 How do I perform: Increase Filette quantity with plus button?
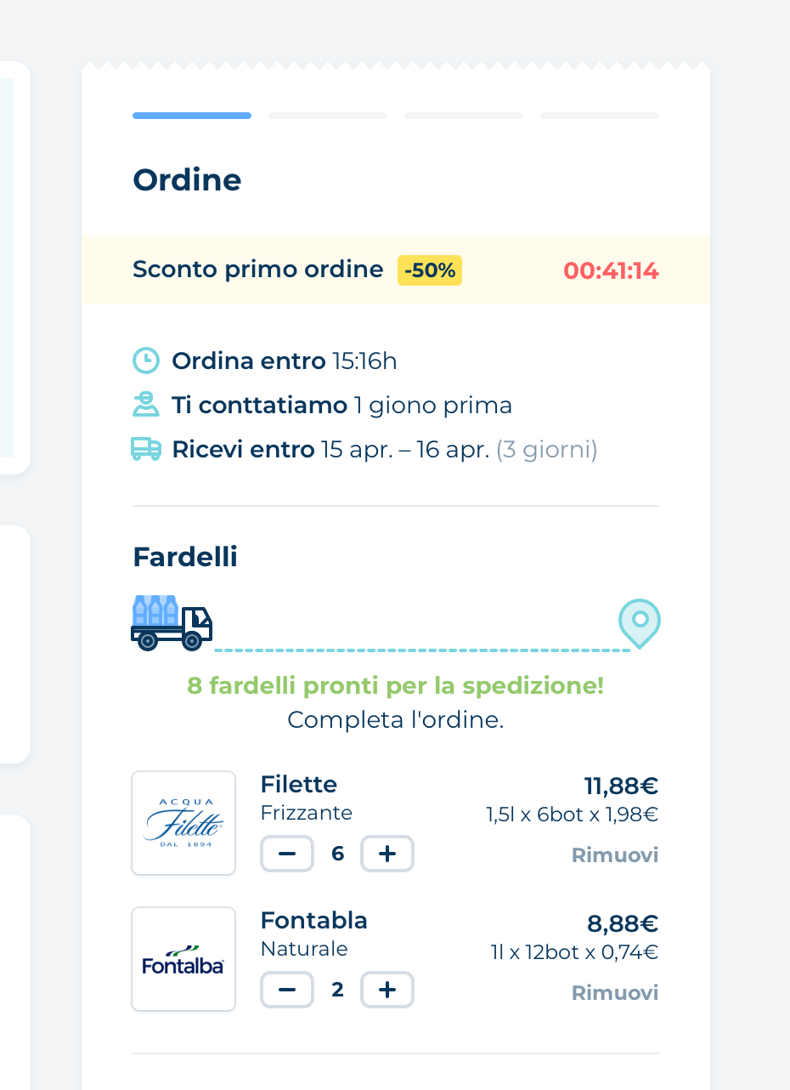[x=387, y=854]
